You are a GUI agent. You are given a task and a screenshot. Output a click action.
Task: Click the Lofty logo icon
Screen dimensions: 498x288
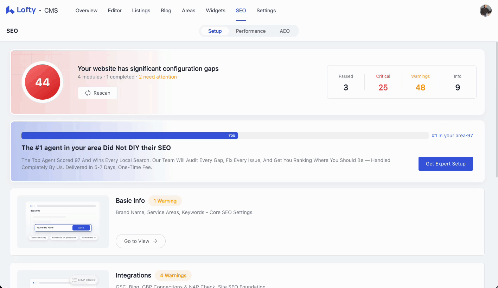coord(10,10)
